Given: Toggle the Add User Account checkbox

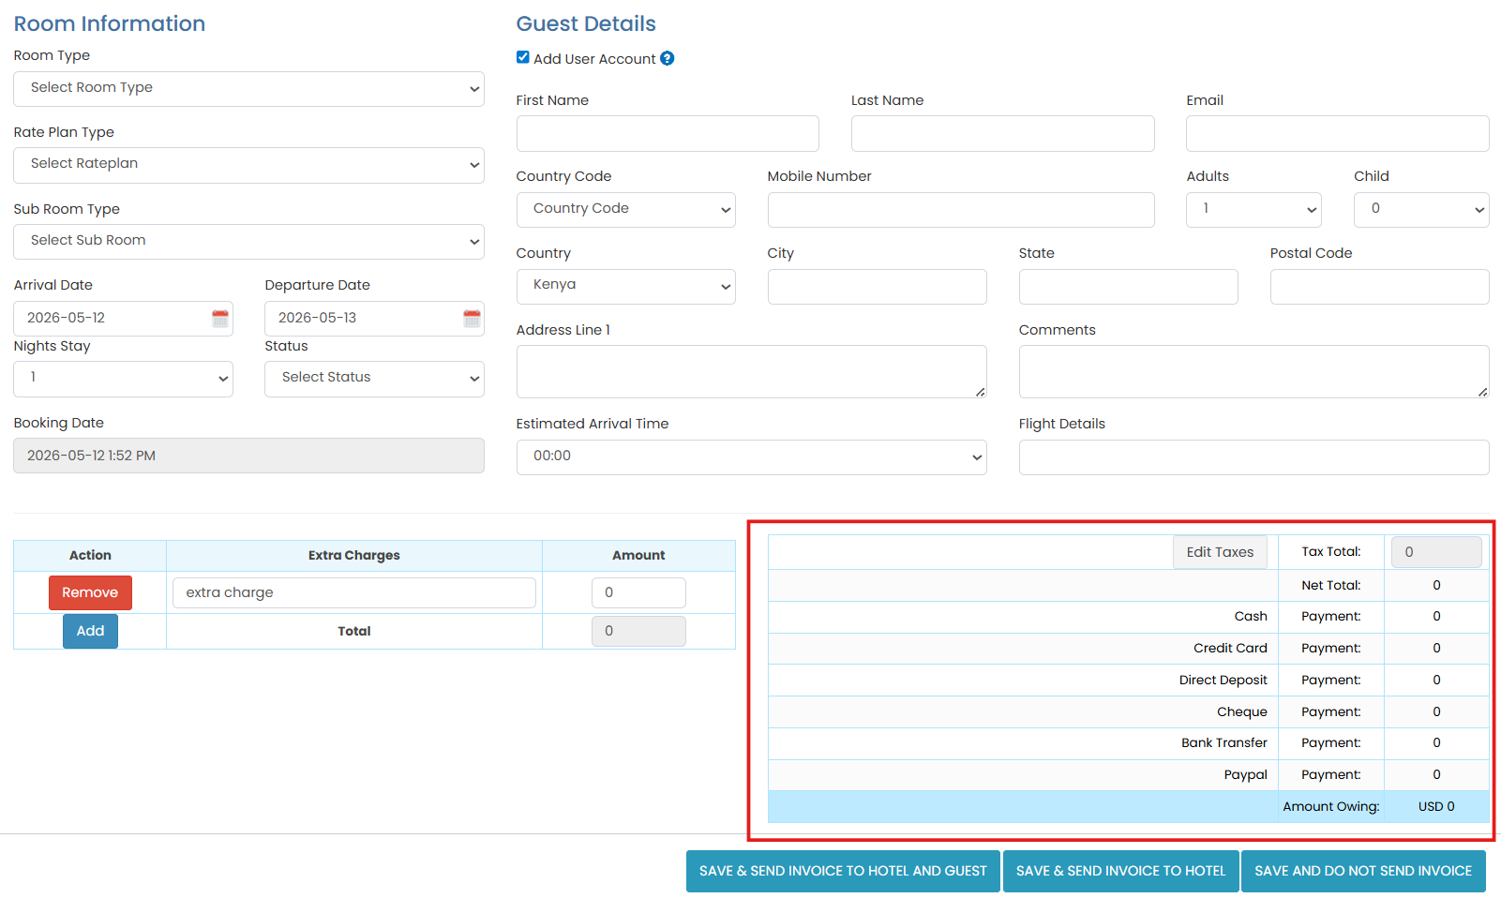Looking at the screenshot, I should click(523, 57).
